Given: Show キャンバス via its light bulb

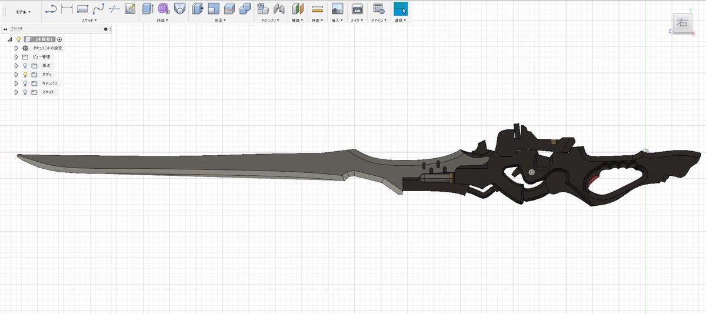Looking at the screenshot, I should click(25, 83).
